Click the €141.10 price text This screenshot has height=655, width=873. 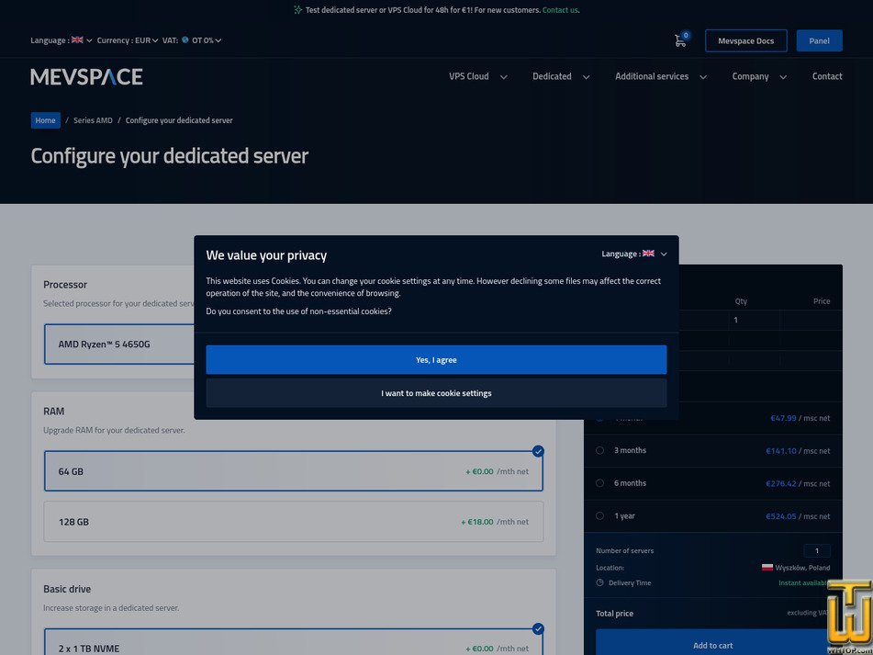coord(781,451)
